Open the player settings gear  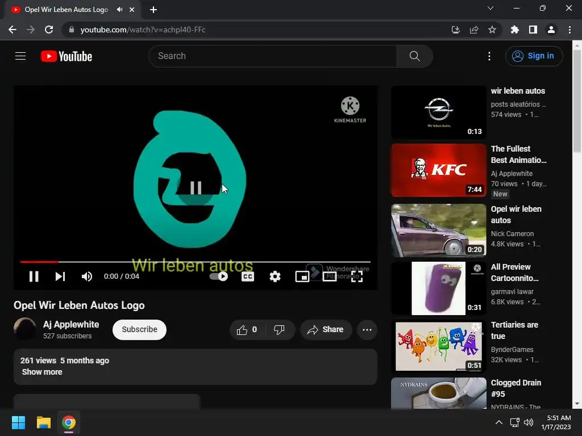275,276
